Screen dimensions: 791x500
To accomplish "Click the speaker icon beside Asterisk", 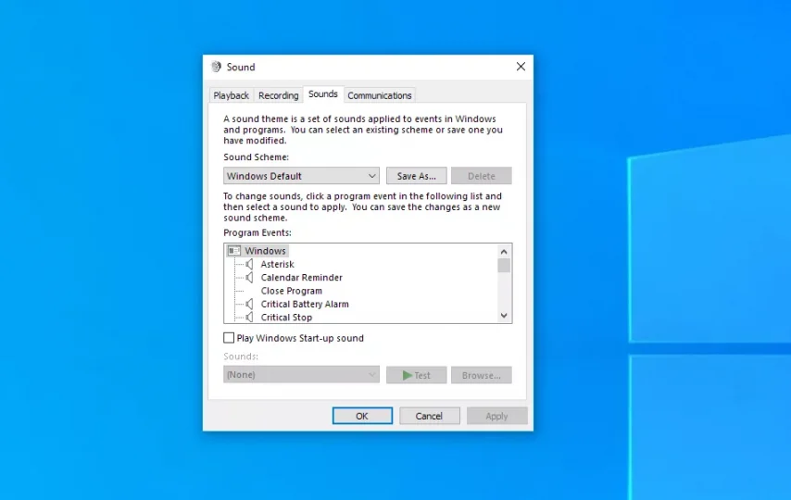I will coord(249,264).
